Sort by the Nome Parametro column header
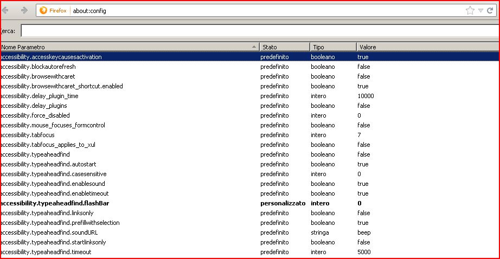This screenshot has width=500, height=259. point(130,47)
